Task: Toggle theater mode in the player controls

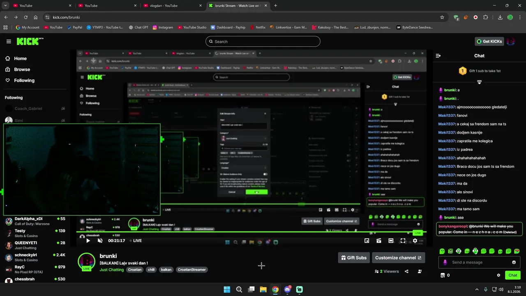Action: coord(391,240)
